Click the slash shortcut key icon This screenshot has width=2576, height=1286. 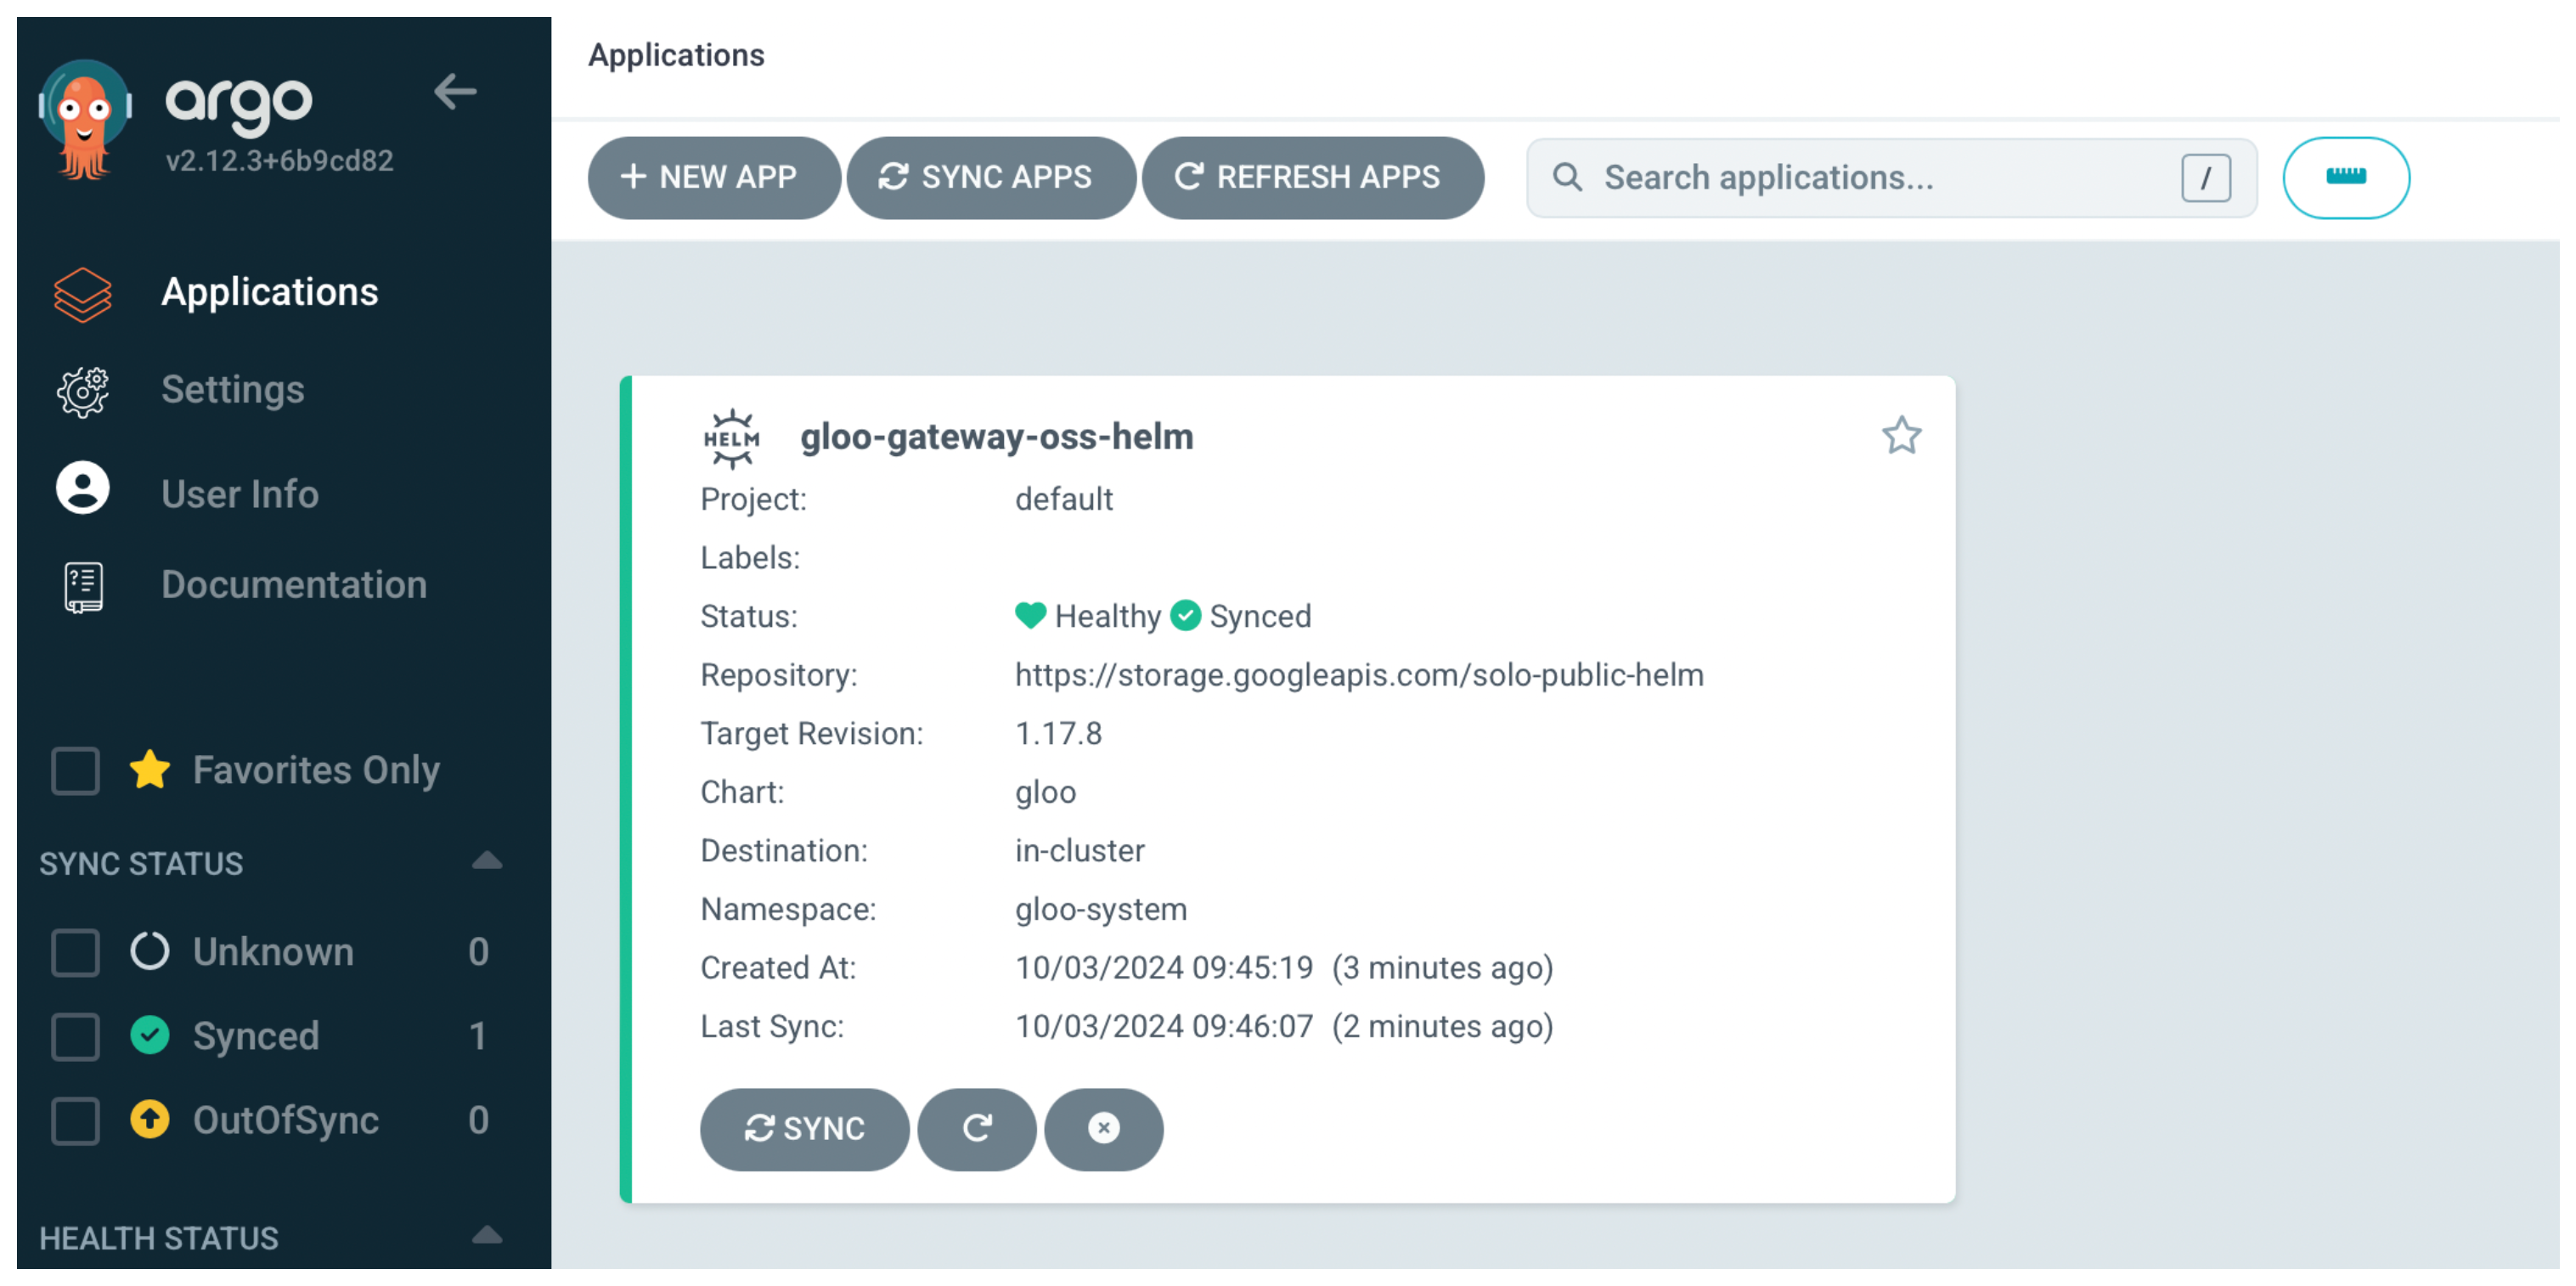pos(2205,178)
